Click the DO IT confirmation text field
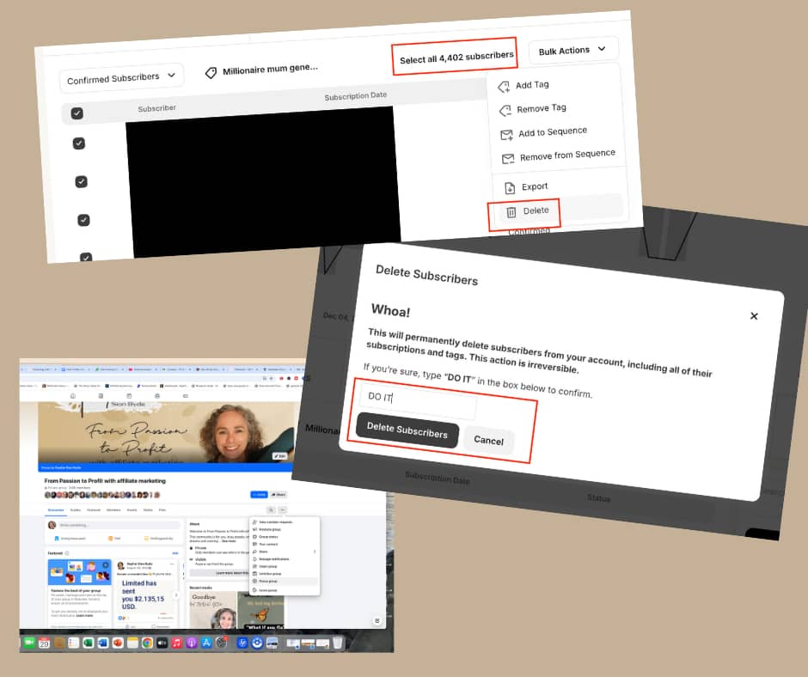 (419, 401)
